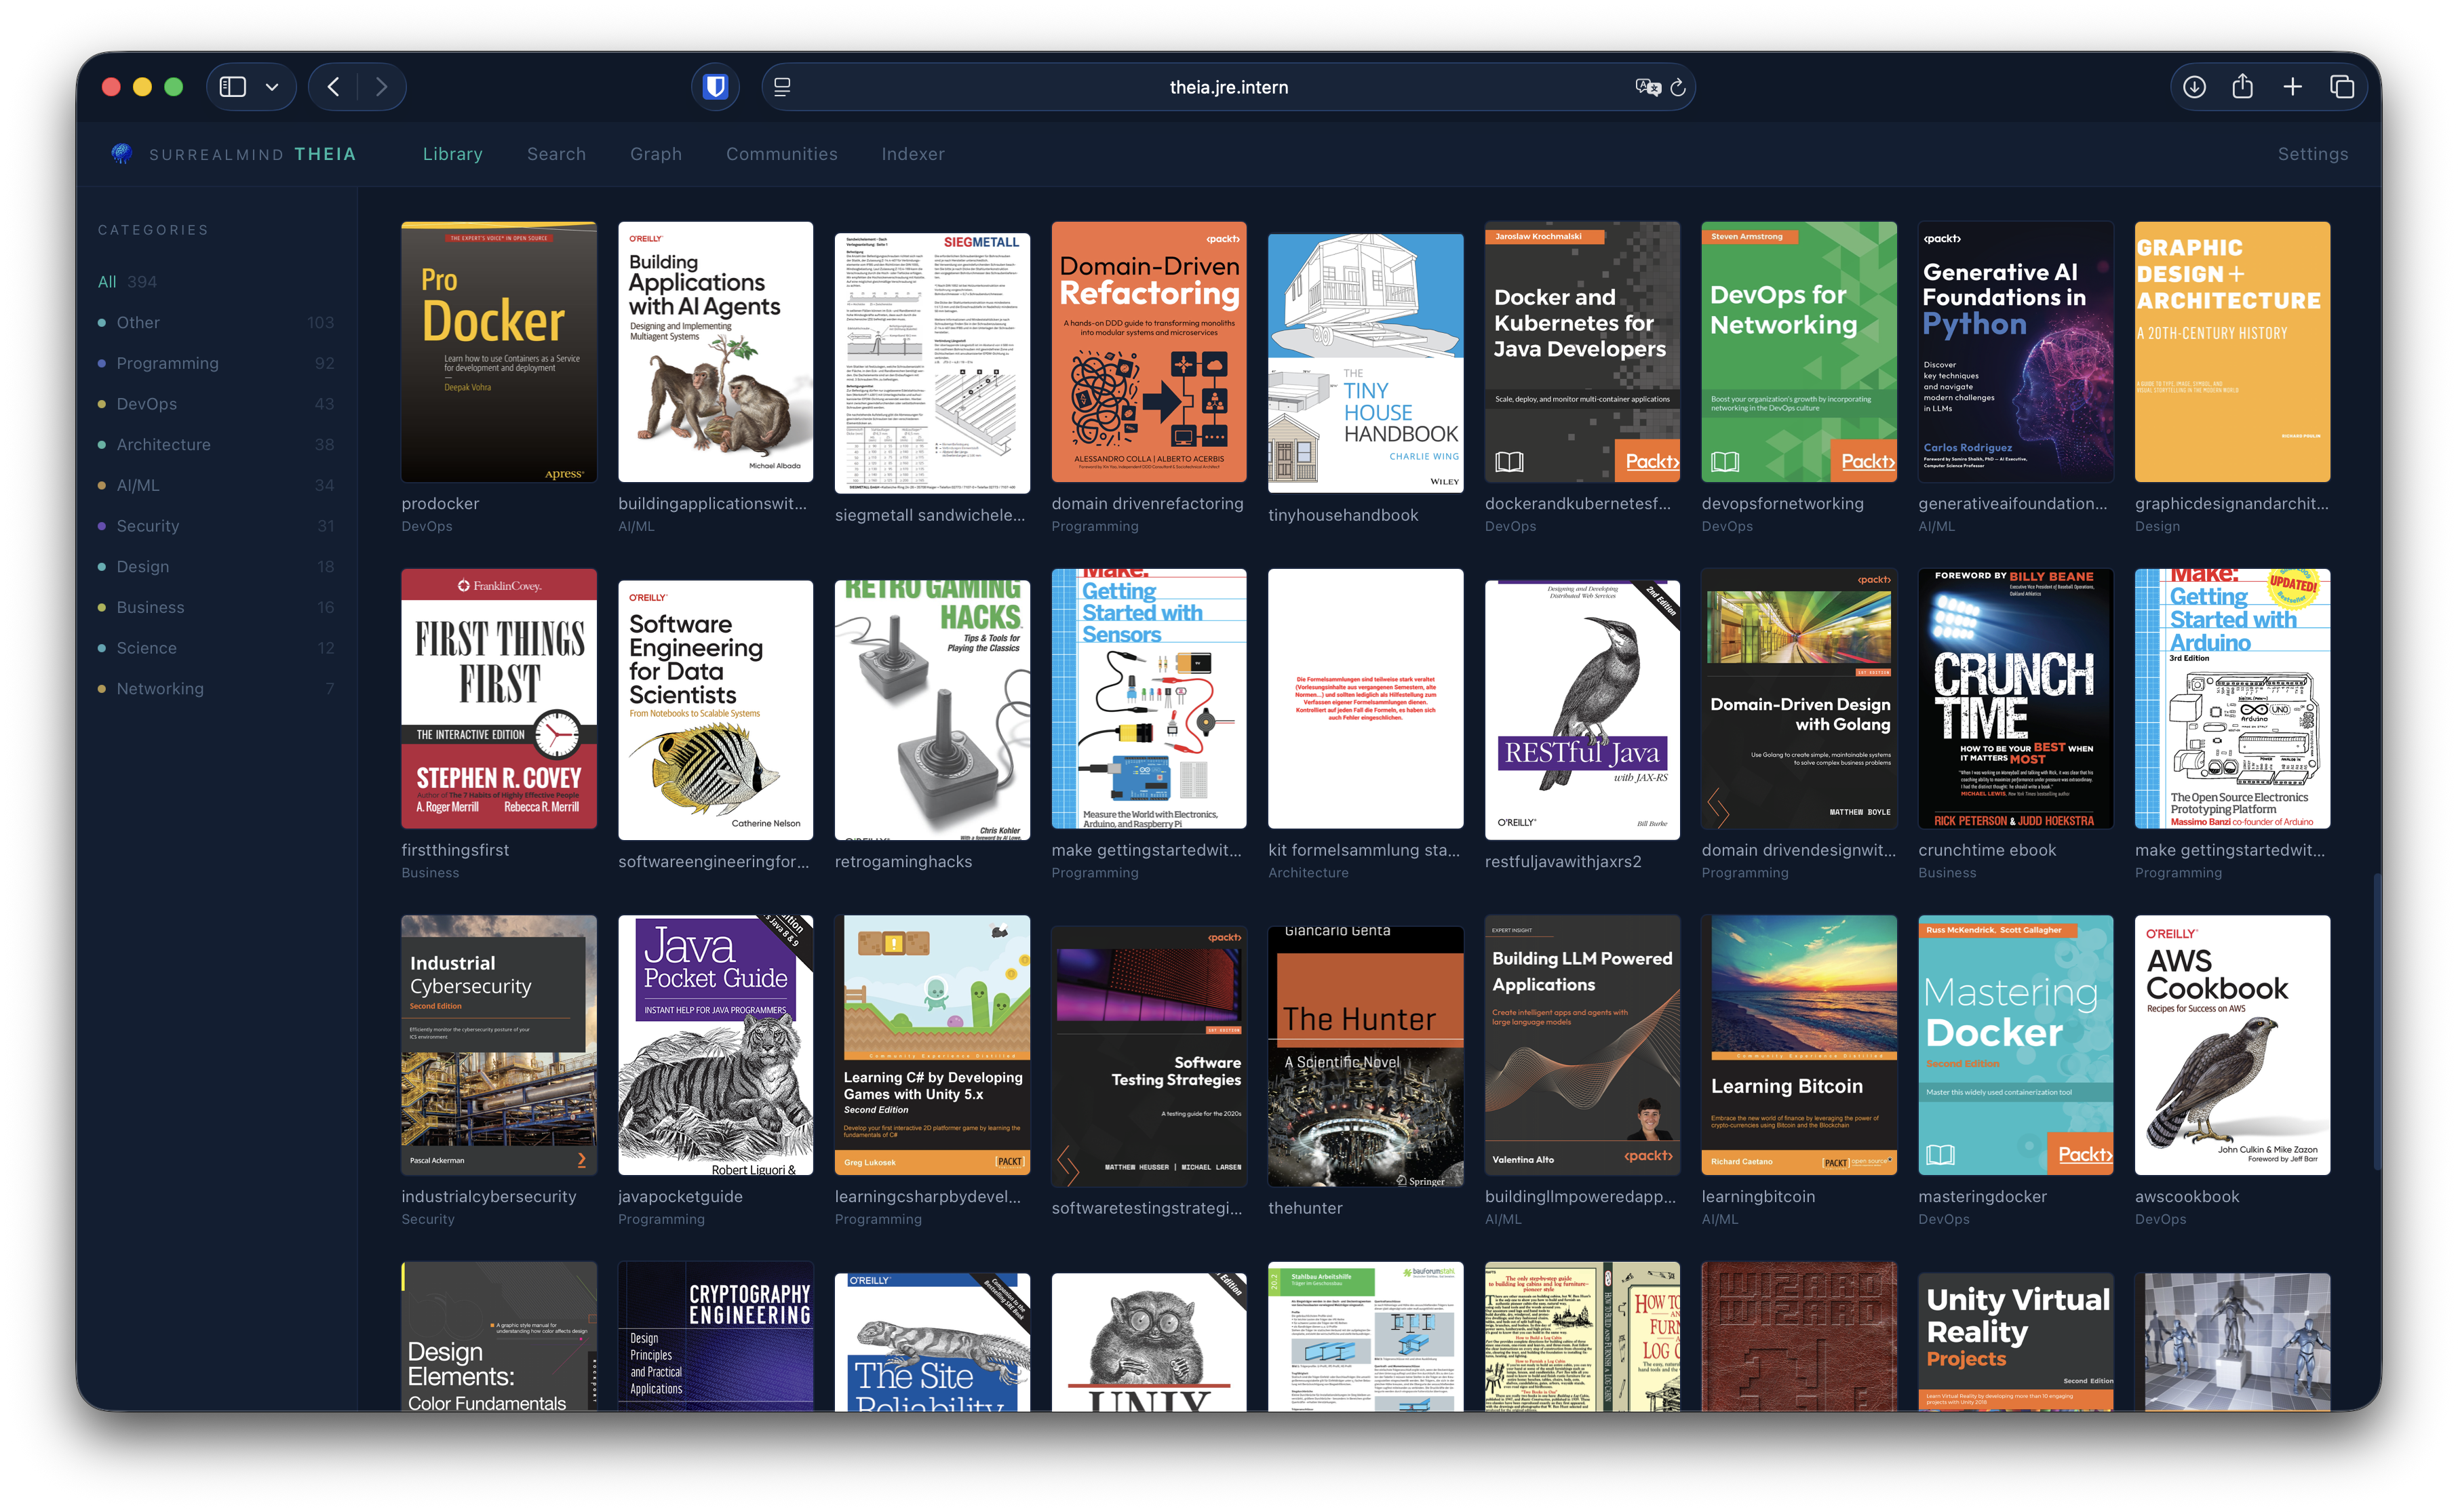Screen dimensions: 2458x1512
Task: Click the 'softwaretestingstrategi...' title text
Action: 1146,1208
